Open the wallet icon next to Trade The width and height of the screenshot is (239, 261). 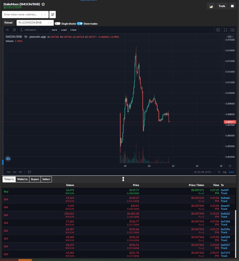(x=232, y=6)
